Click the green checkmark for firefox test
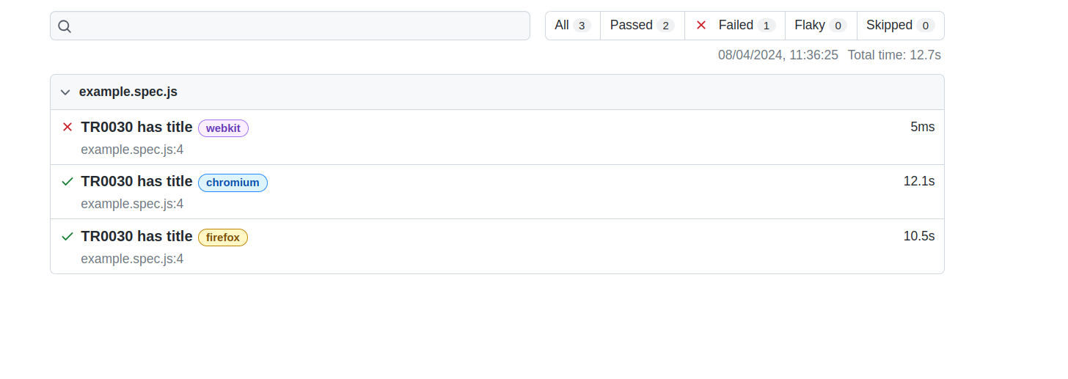This screenshot has height=379, width=1068. tap(67, 236)
